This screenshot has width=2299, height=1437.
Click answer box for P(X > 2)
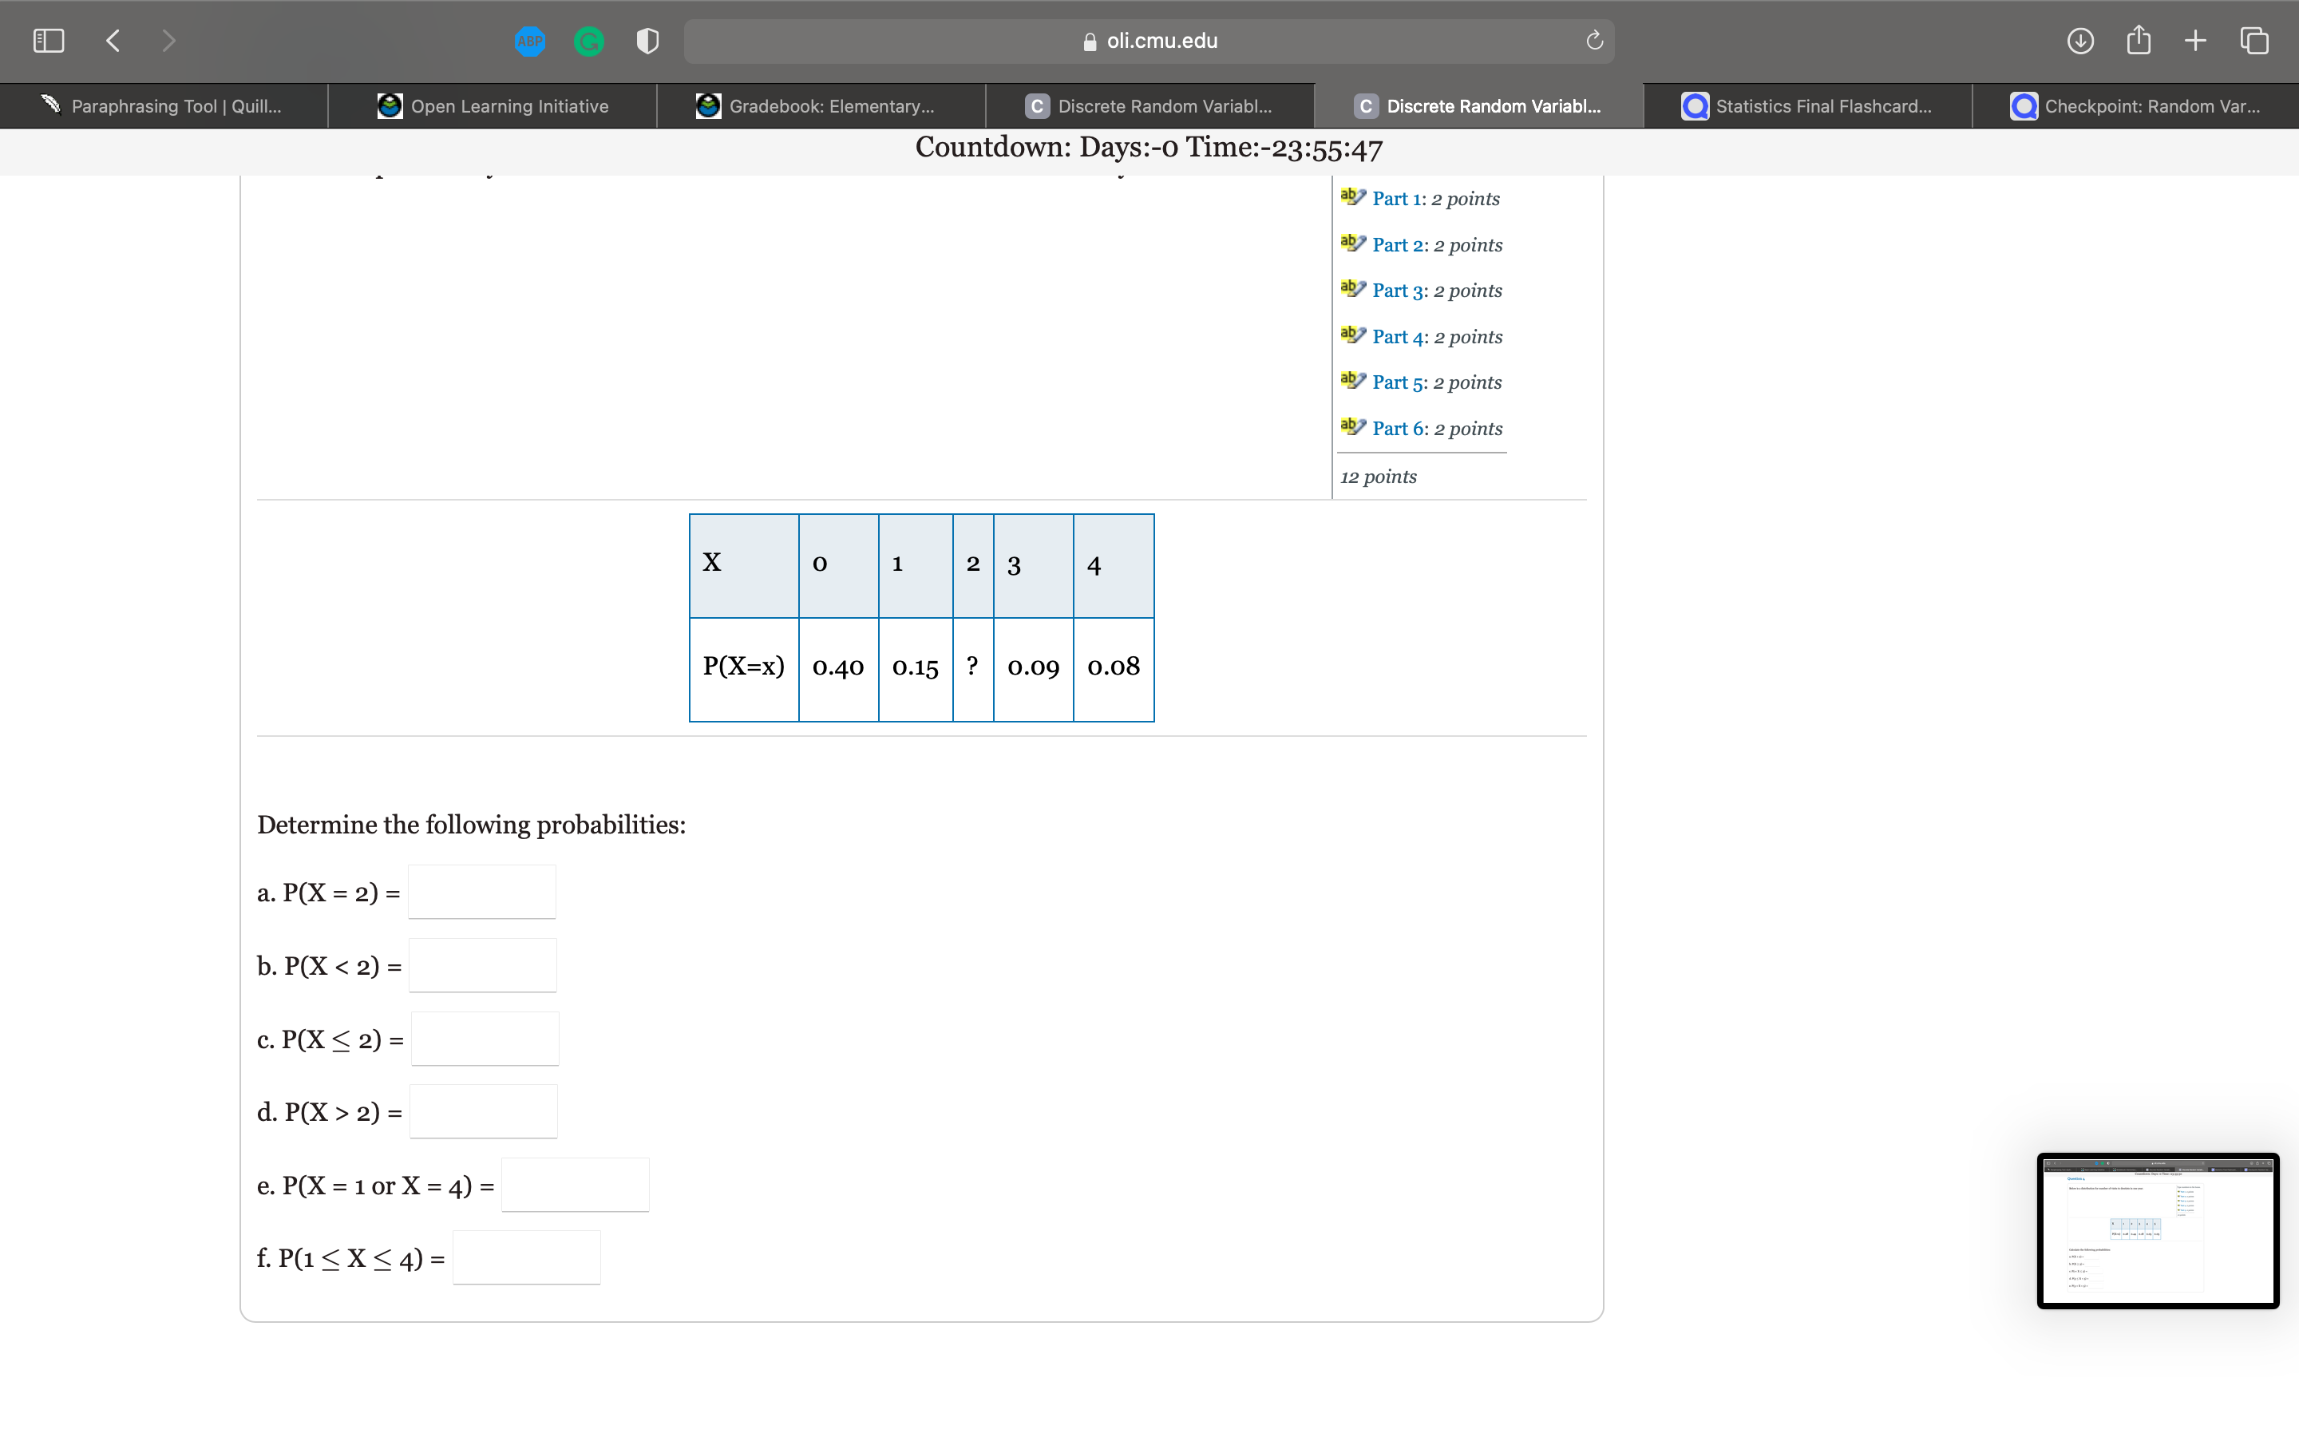point(483,1112)
